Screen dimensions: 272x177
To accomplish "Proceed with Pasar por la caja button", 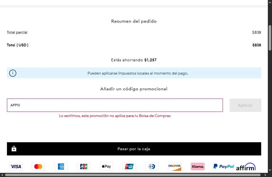I will [x=134, y=149].
